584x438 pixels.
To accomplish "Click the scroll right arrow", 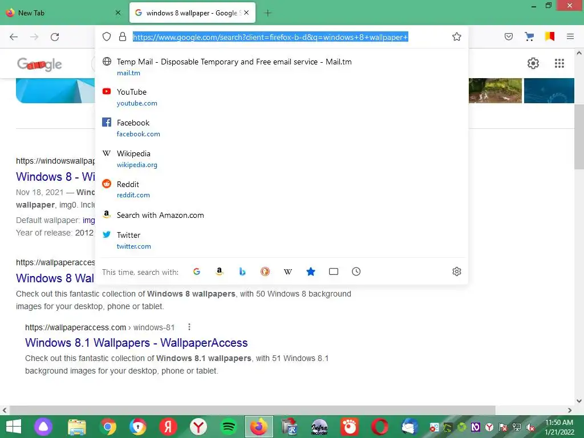I will click(570, 410).
